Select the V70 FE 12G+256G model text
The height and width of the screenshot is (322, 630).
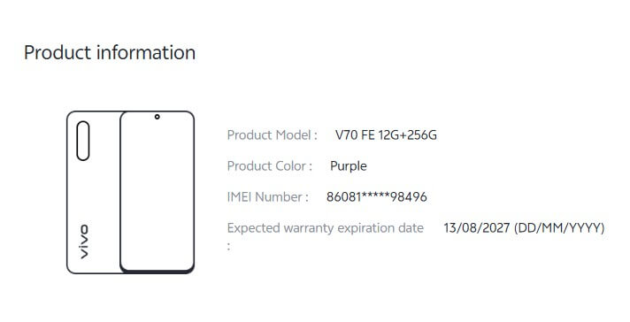(386, 134)
